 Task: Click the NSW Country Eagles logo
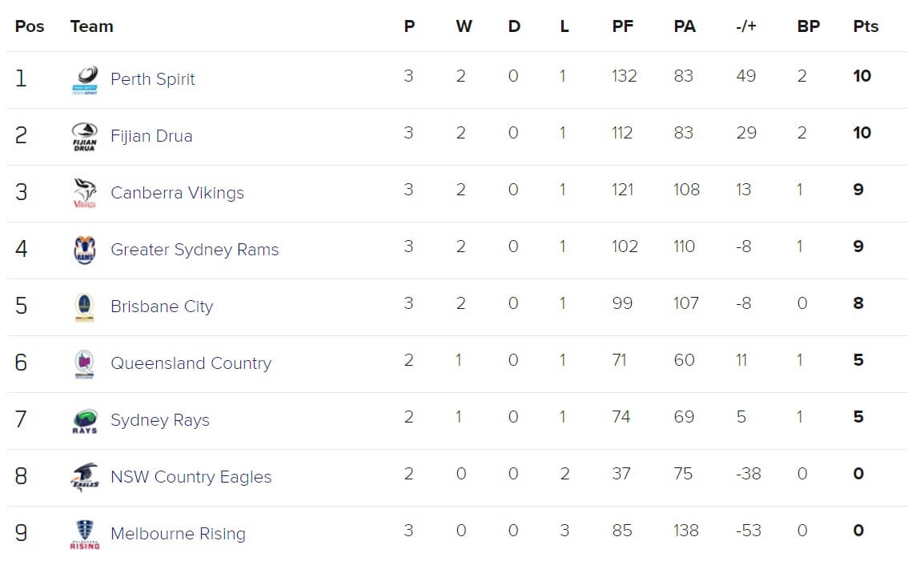[85, 478]
